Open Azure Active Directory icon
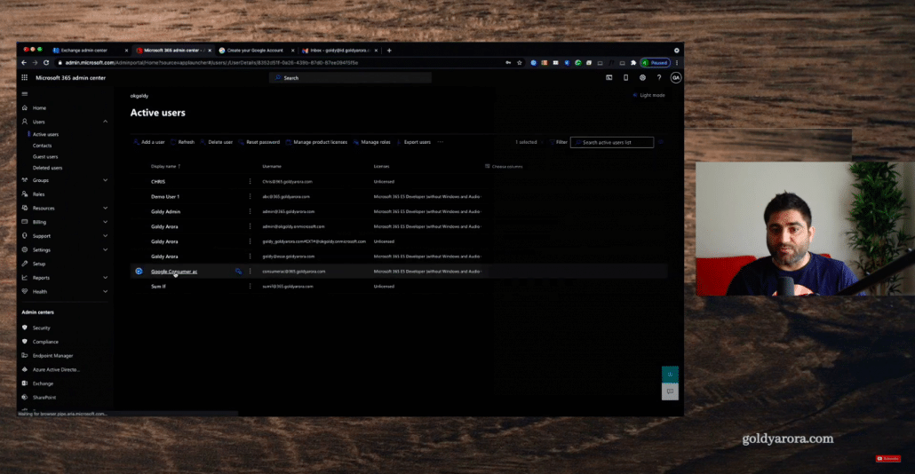Viewport: 915px width, 474px height. (x=25, y=369)
